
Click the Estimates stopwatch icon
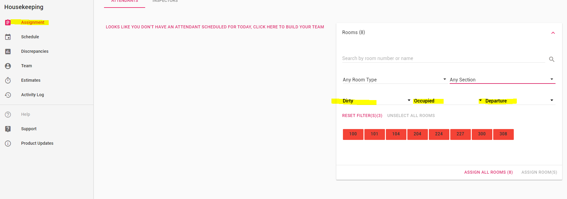point(8,81)
